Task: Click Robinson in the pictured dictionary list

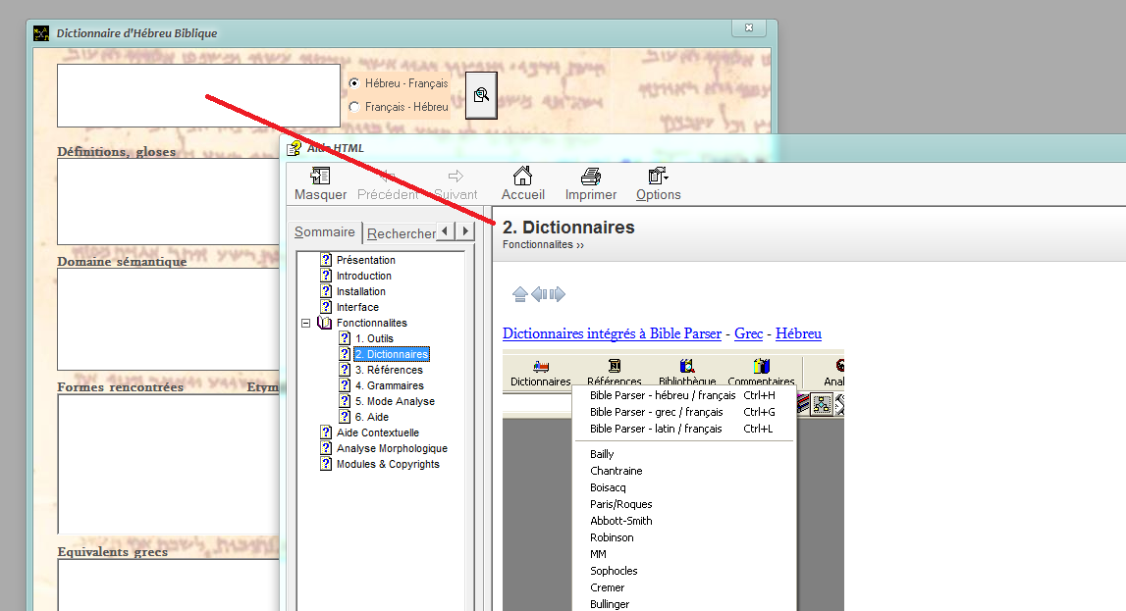Action: click(x=612, y=537)
